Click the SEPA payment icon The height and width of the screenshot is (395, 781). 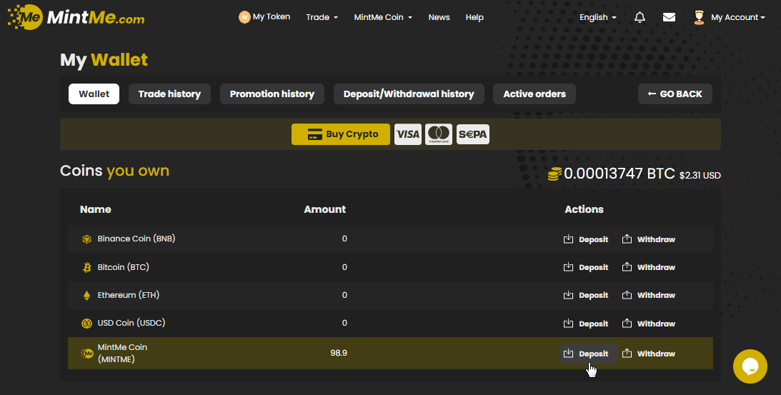coord(472,134)
